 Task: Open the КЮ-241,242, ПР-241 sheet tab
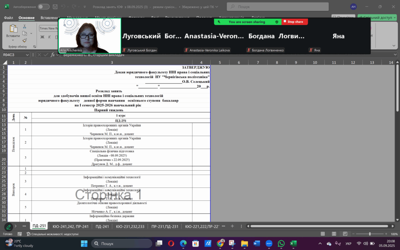70,226
